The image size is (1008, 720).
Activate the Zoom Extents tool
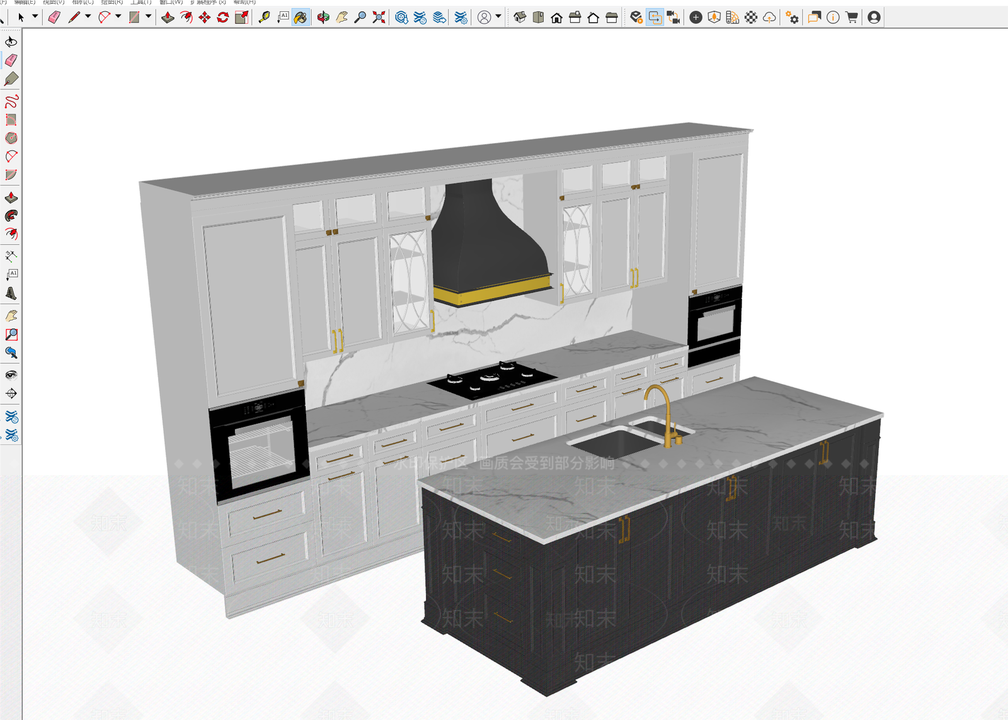click(379, 18)
